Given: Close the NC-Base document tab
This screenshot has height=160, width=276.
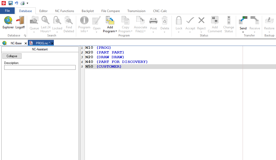Looking at the screenshot, I should point(26,44).
